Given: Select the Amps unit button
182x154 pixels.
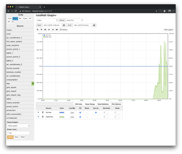Looking at the screenshot, I should pyautogui.click(x=25, y=18).
